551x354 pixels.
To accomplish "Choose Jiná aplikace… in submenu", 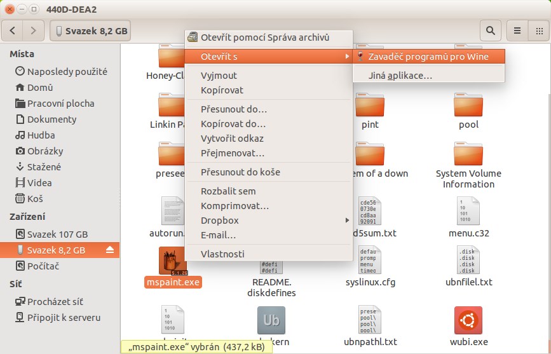I will [x=429, y=75].
